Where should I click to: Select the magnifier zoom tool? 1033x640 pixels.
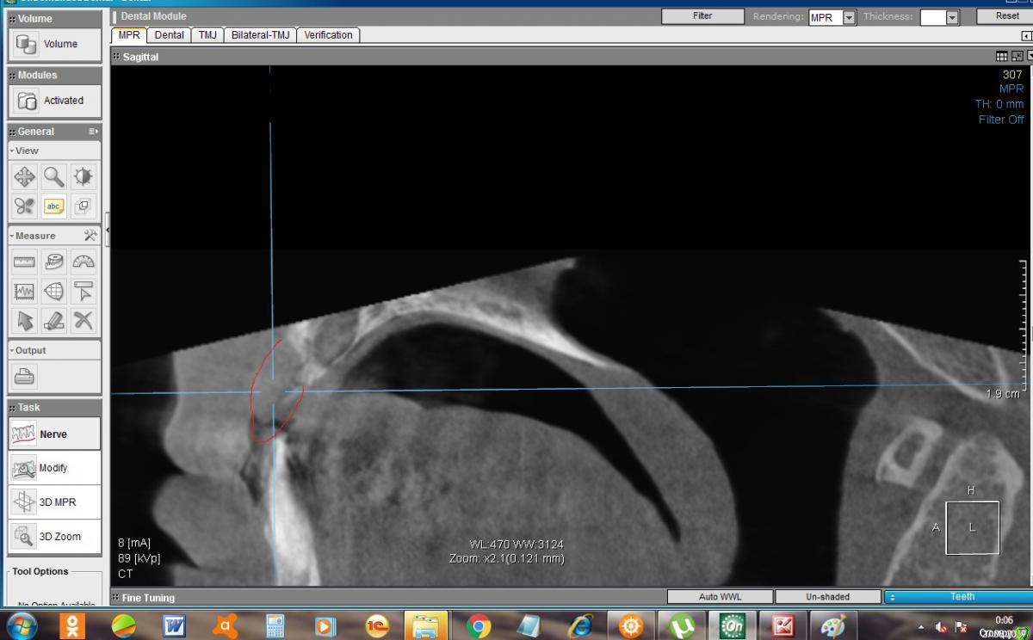coord(54,177)
